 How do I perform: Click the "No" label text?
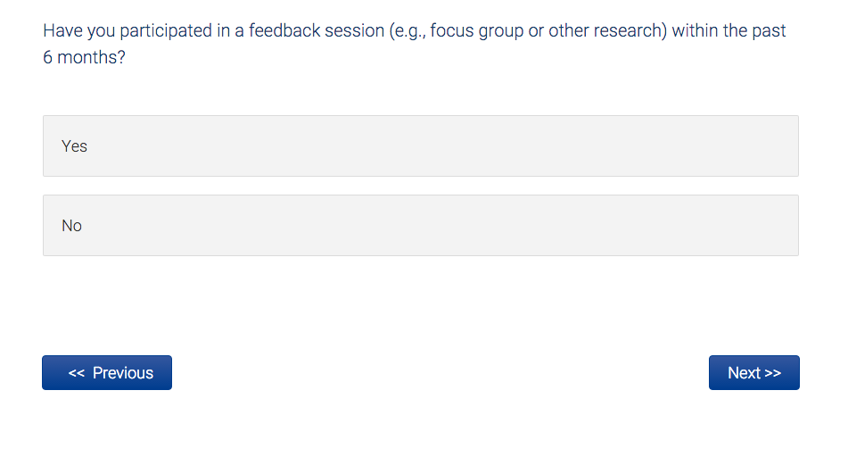click(71, 226)
